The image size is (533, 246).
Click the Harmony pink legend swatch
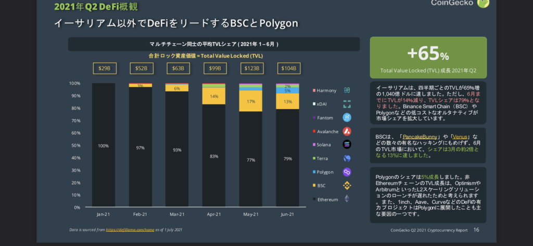314,90
